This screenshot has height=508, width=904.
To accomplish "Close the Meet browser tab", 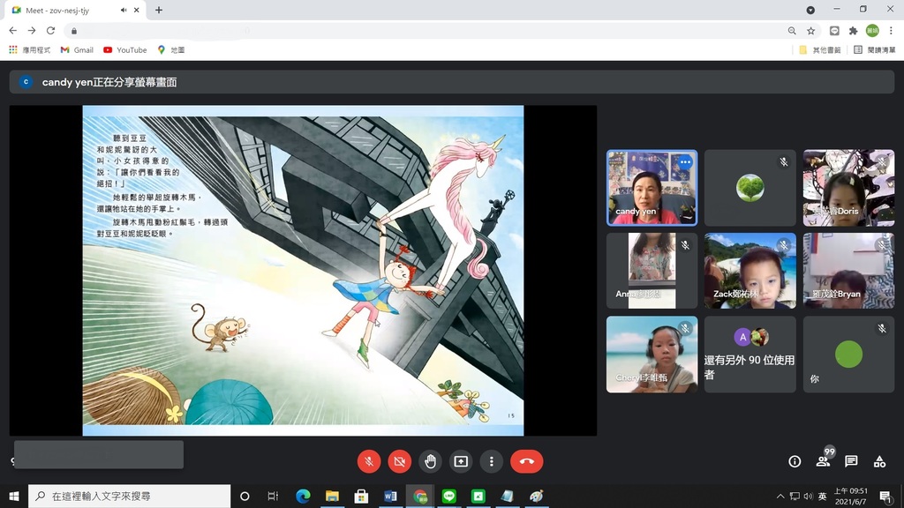I will coord(136,11).
